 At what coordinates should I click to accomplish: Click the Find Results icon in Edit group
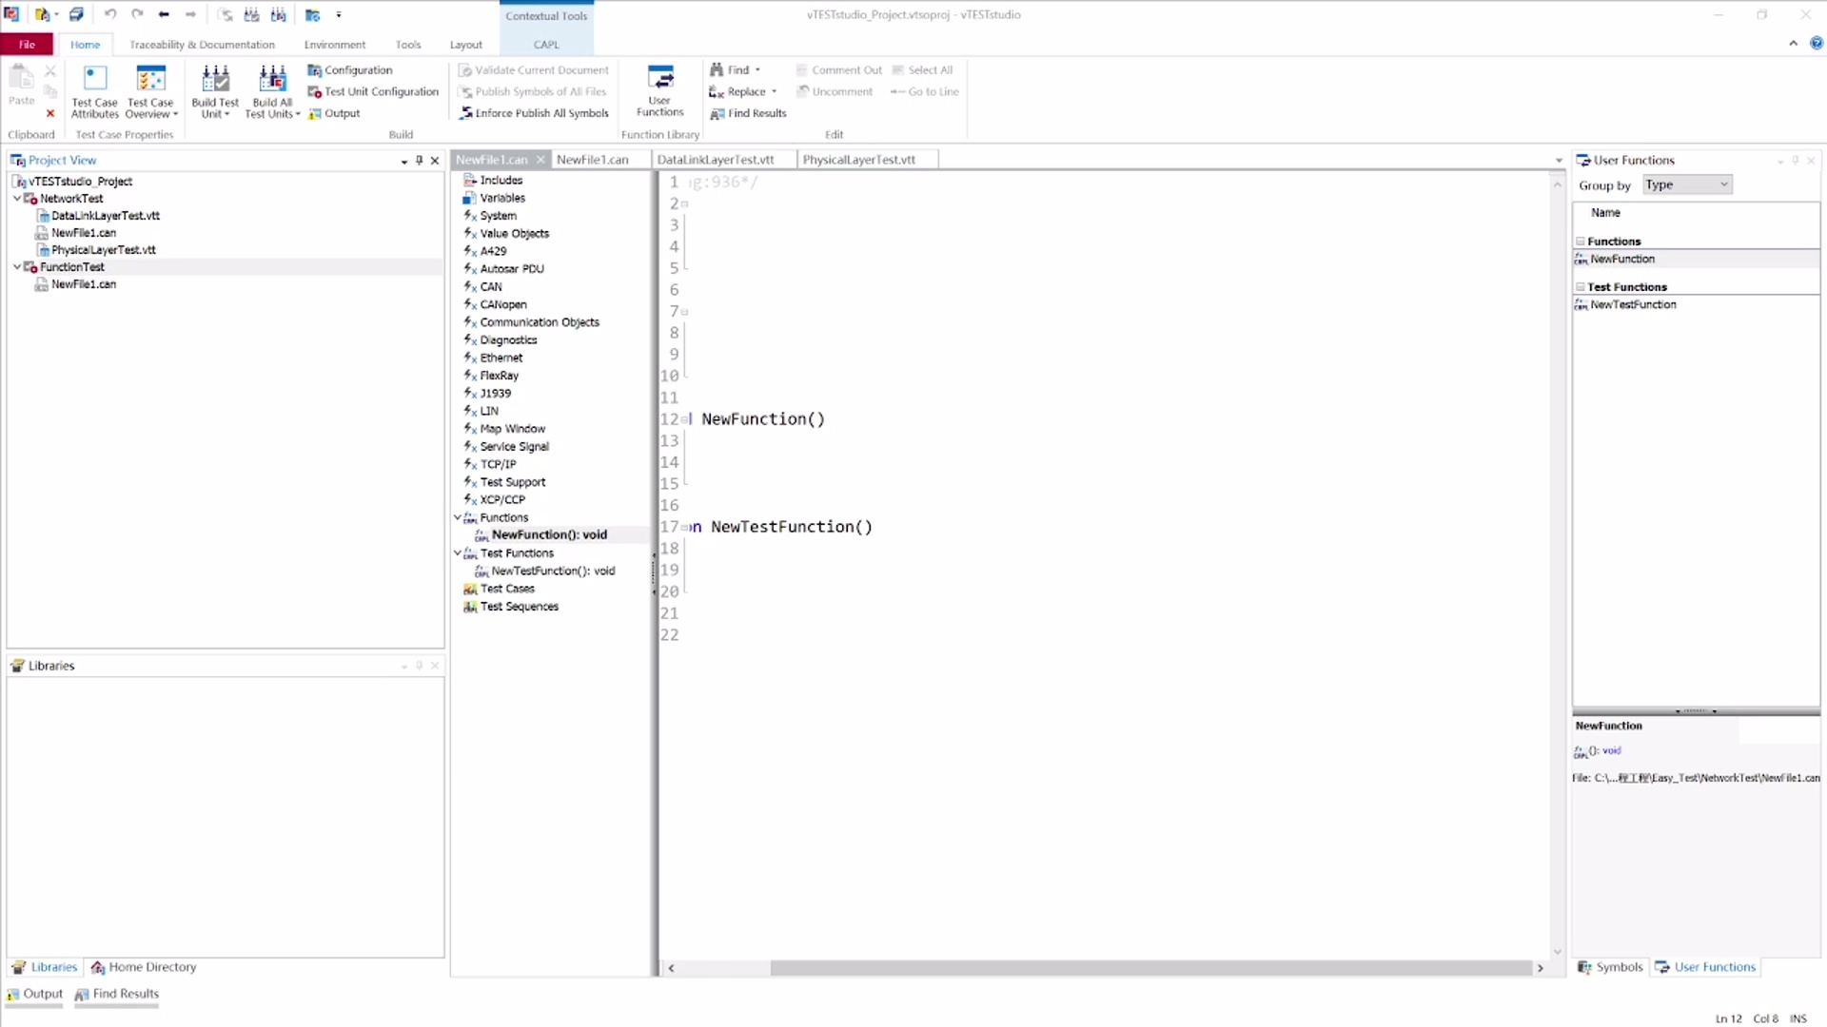click(x=749, y=113)
